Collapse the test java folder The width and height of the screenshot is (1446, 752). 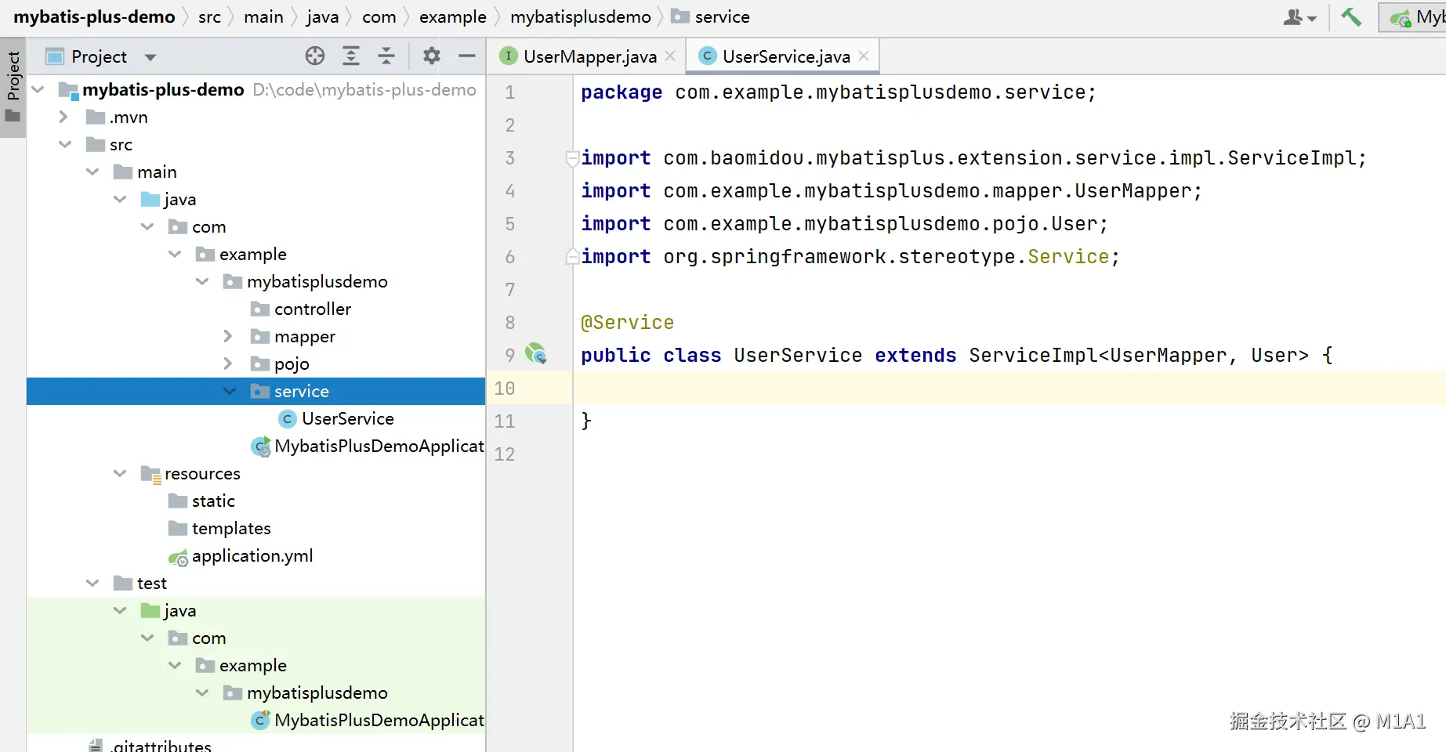click(x=120, y=610)
